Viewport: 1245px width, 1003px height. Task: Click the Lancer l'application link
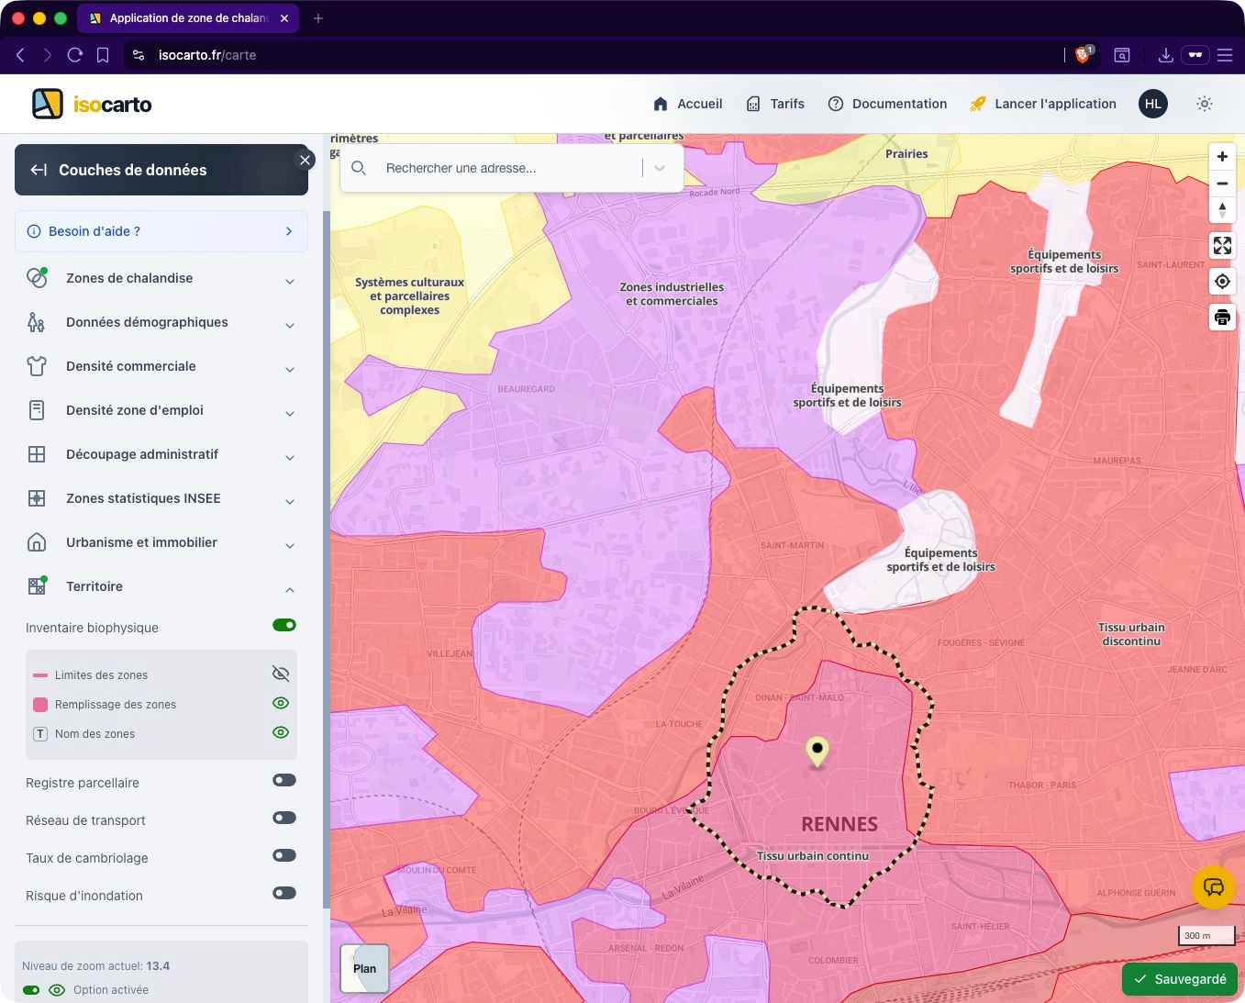coord(1043,105)
